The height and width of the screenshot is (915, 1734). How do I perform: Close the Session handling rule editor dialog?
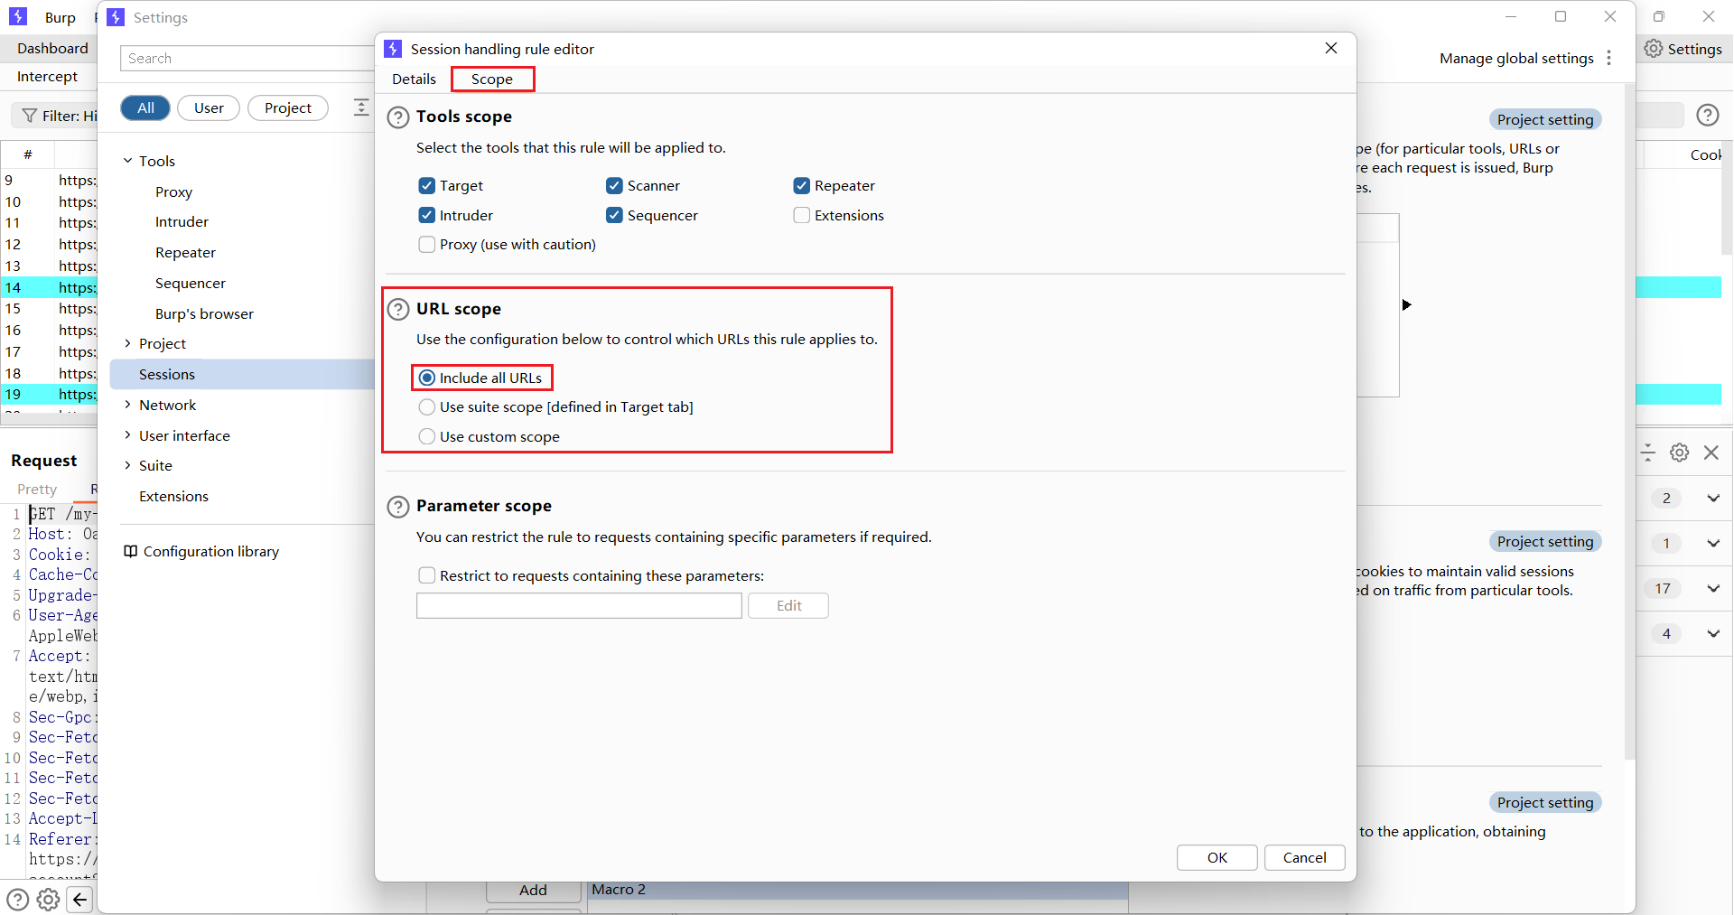pyautogui.click(x=1331, y=48)
